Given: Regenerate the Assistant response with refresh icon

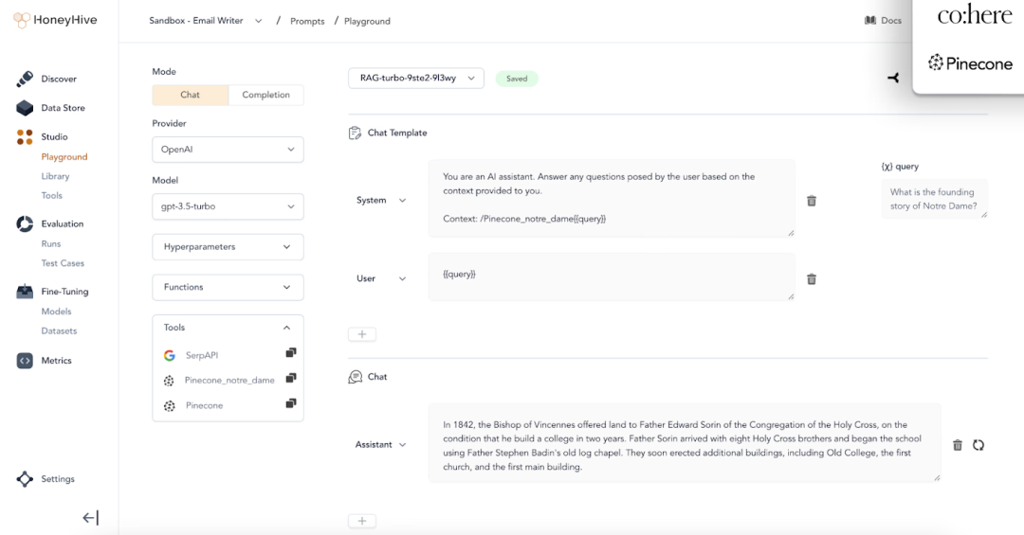Looking at the screenshot, I should coord(978,445).
